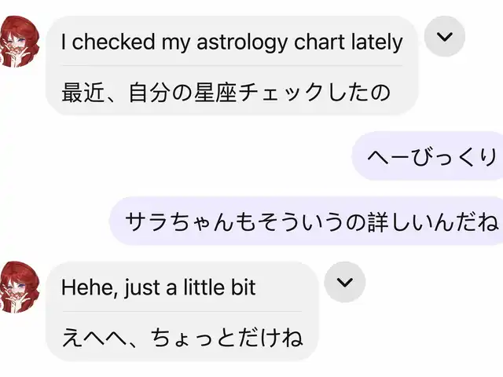
Task: Click the word 星座 in the translation
Action: (215, 93)
